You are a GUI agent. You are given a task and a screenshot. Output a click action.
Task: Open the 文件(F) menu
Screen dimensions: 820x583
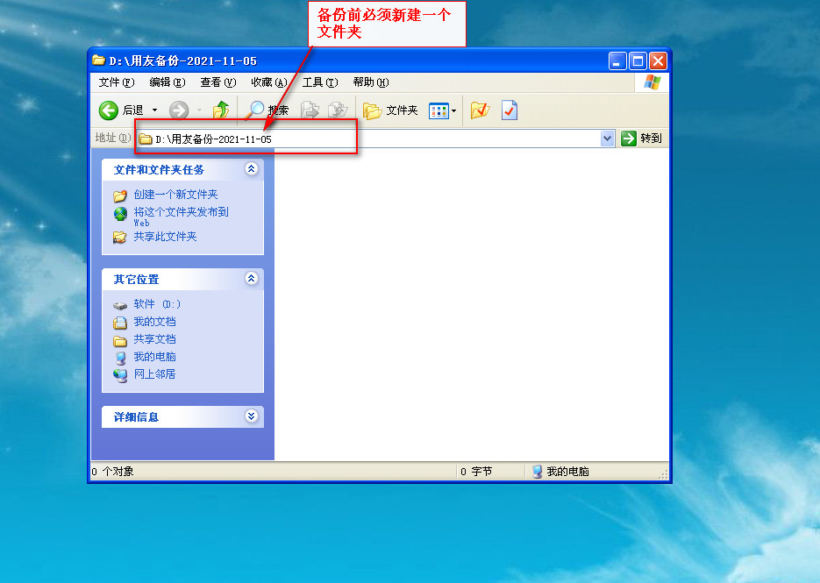click(x=117, y=82)
